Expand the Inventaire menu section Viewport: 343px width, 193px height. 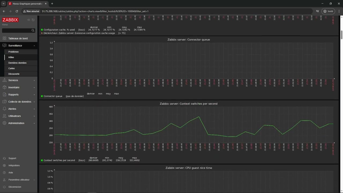point(34,87)
